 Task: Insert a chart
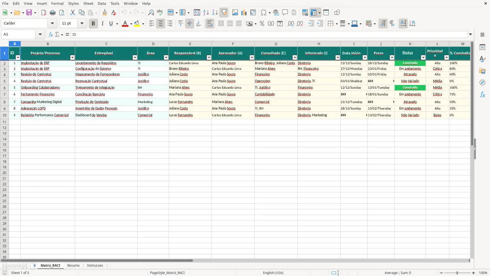[244, 13]
